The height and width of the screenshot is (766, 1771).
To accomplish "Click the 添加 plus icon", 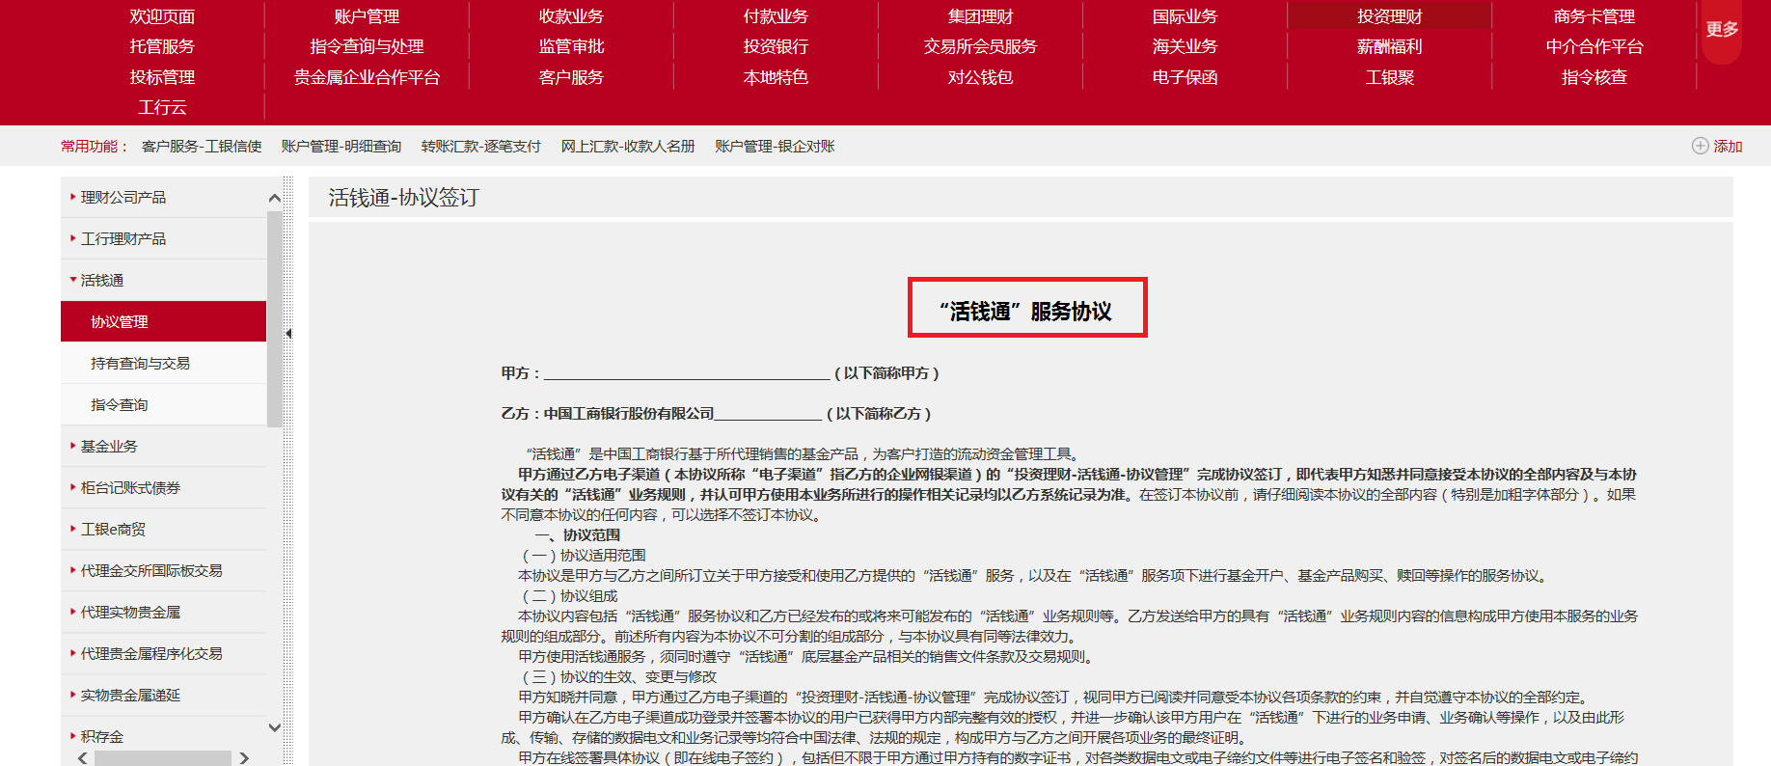I will coord(1700,146).
